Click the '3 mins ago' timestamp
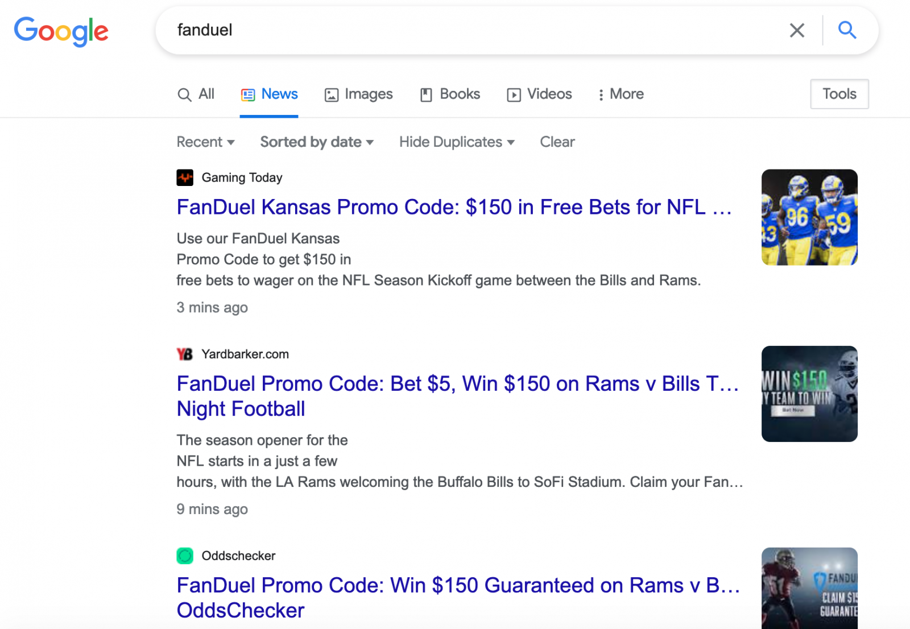Viewport: 910px width, 629px height. click(x=212, y=308)
